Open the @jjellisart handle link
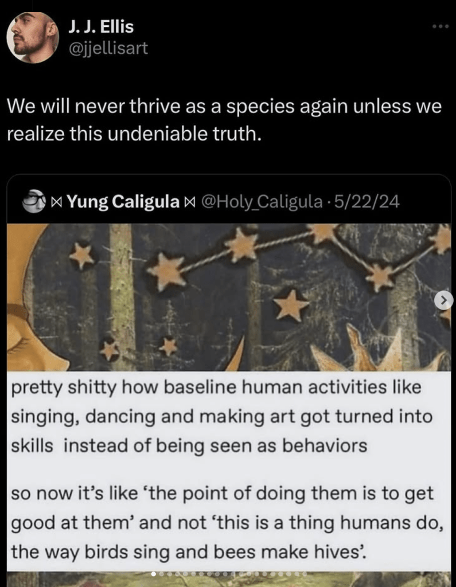The image size is (456, 587). tap(108, 48)
